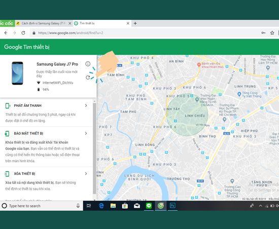The height and width of the screenshot is (229, 279).
Task: Click the 'LINH TÂY' map label
Action: click(x=171, y=109)
